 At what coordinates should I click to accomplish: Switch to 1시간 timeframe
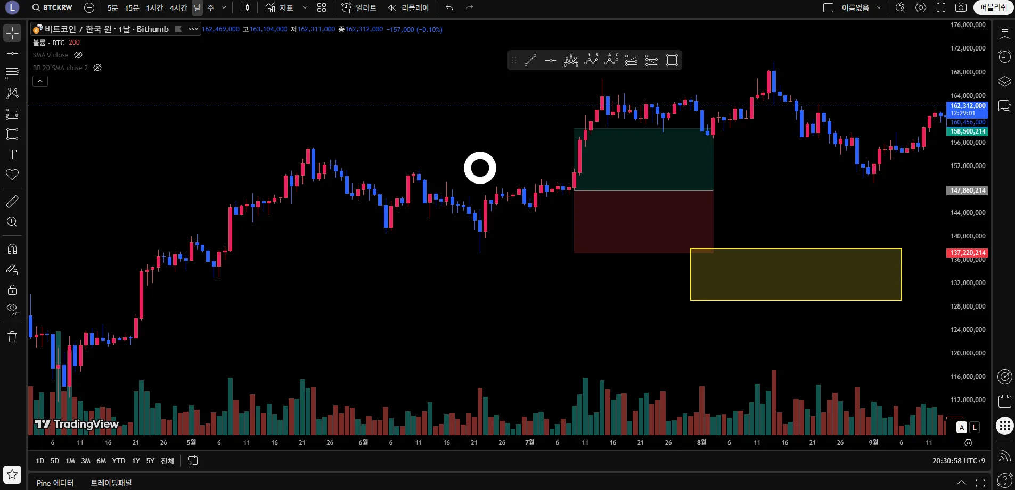point(155,7)
